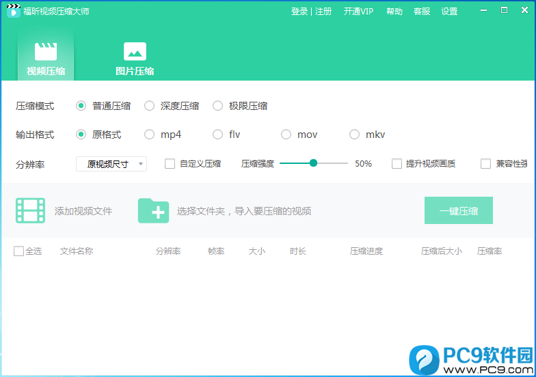
Task: Click the 压缩强度 slider handle
Action: pyautogui.click(x=313, y=163)
